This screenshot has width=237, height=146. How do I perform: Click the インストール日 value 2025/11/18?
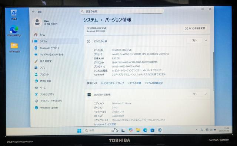[x=118, y=111]
